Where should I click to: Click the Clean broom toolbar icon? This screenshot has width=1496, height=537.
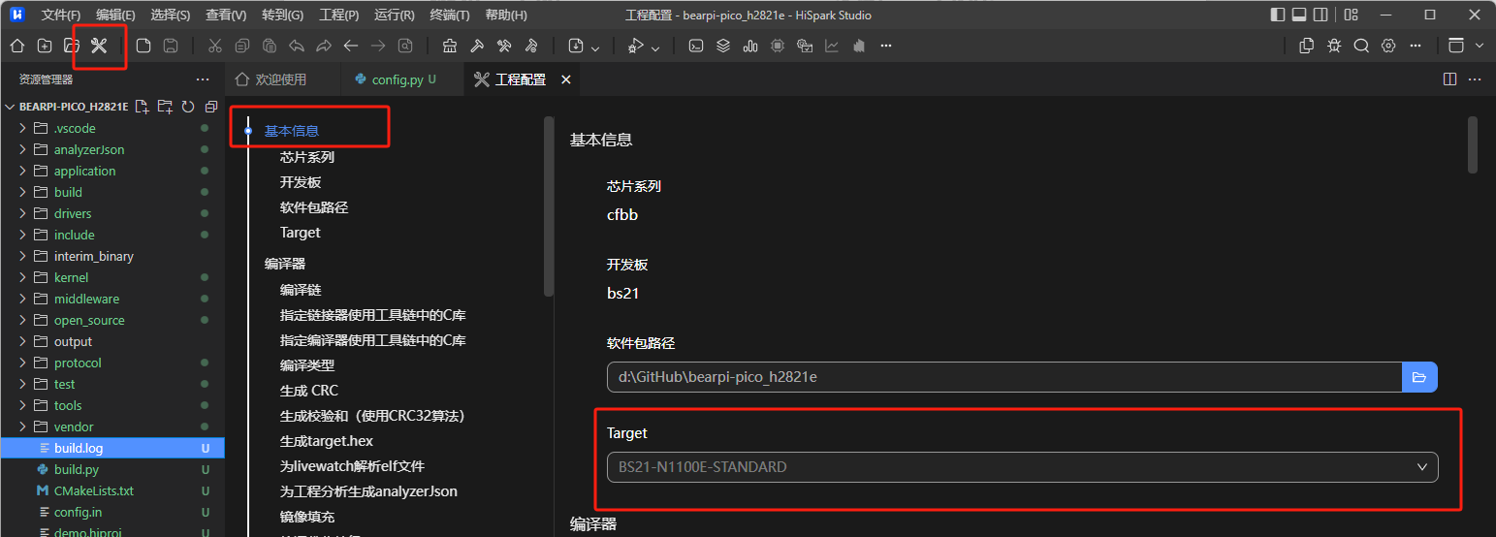(450, 46)
